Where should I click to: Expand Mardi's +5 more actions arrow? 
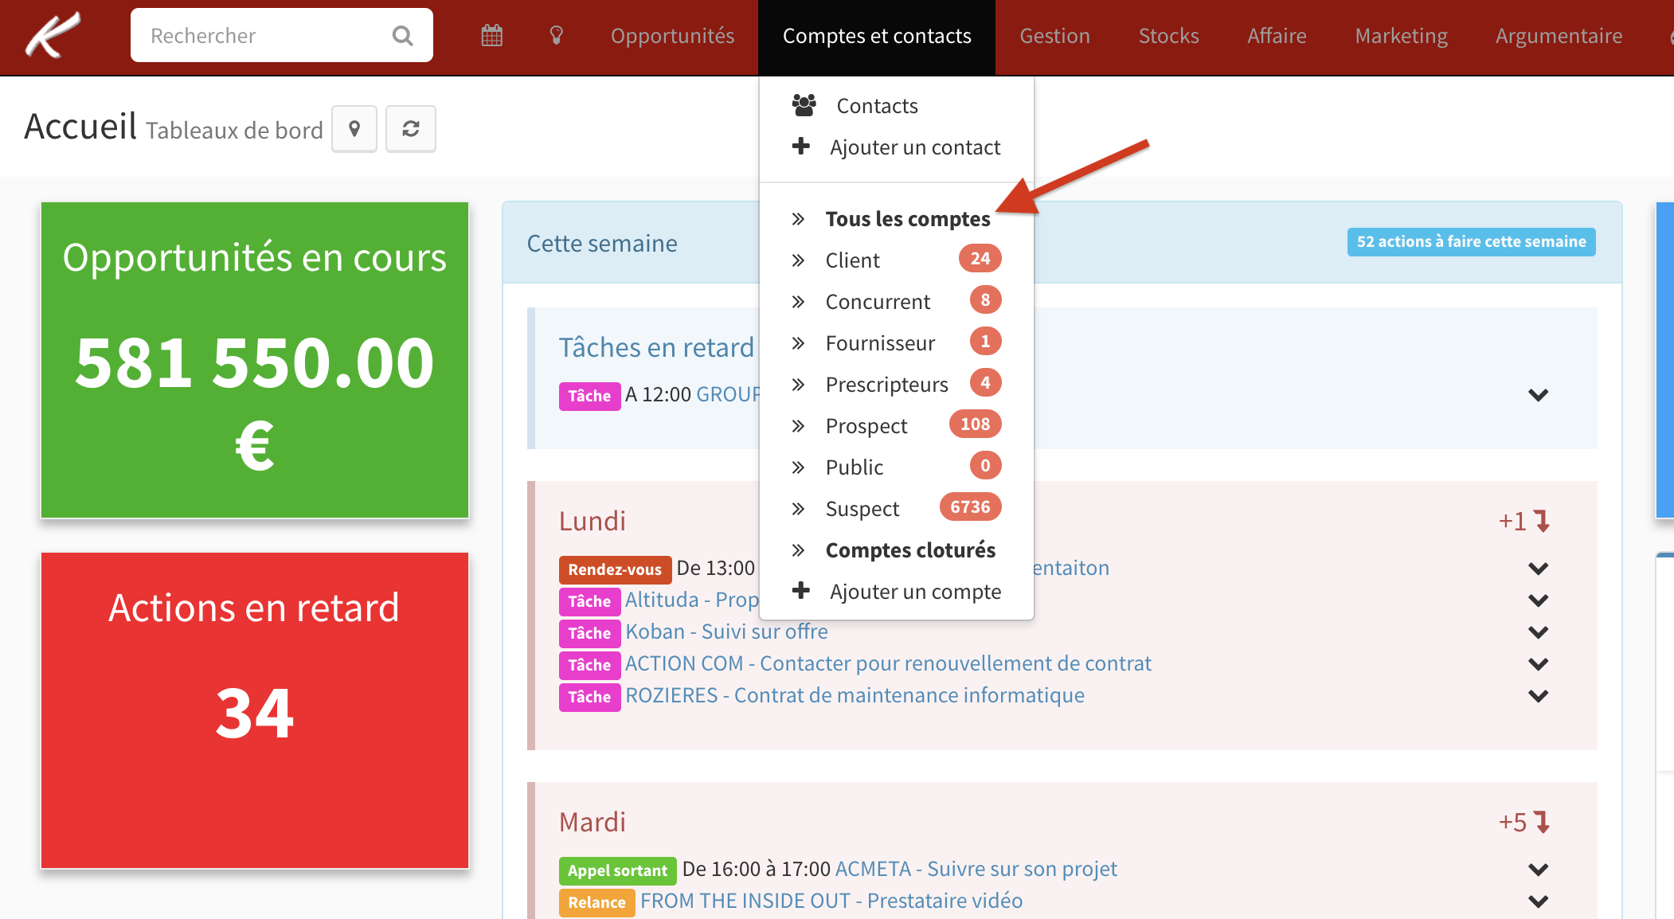pos(1542,822)
